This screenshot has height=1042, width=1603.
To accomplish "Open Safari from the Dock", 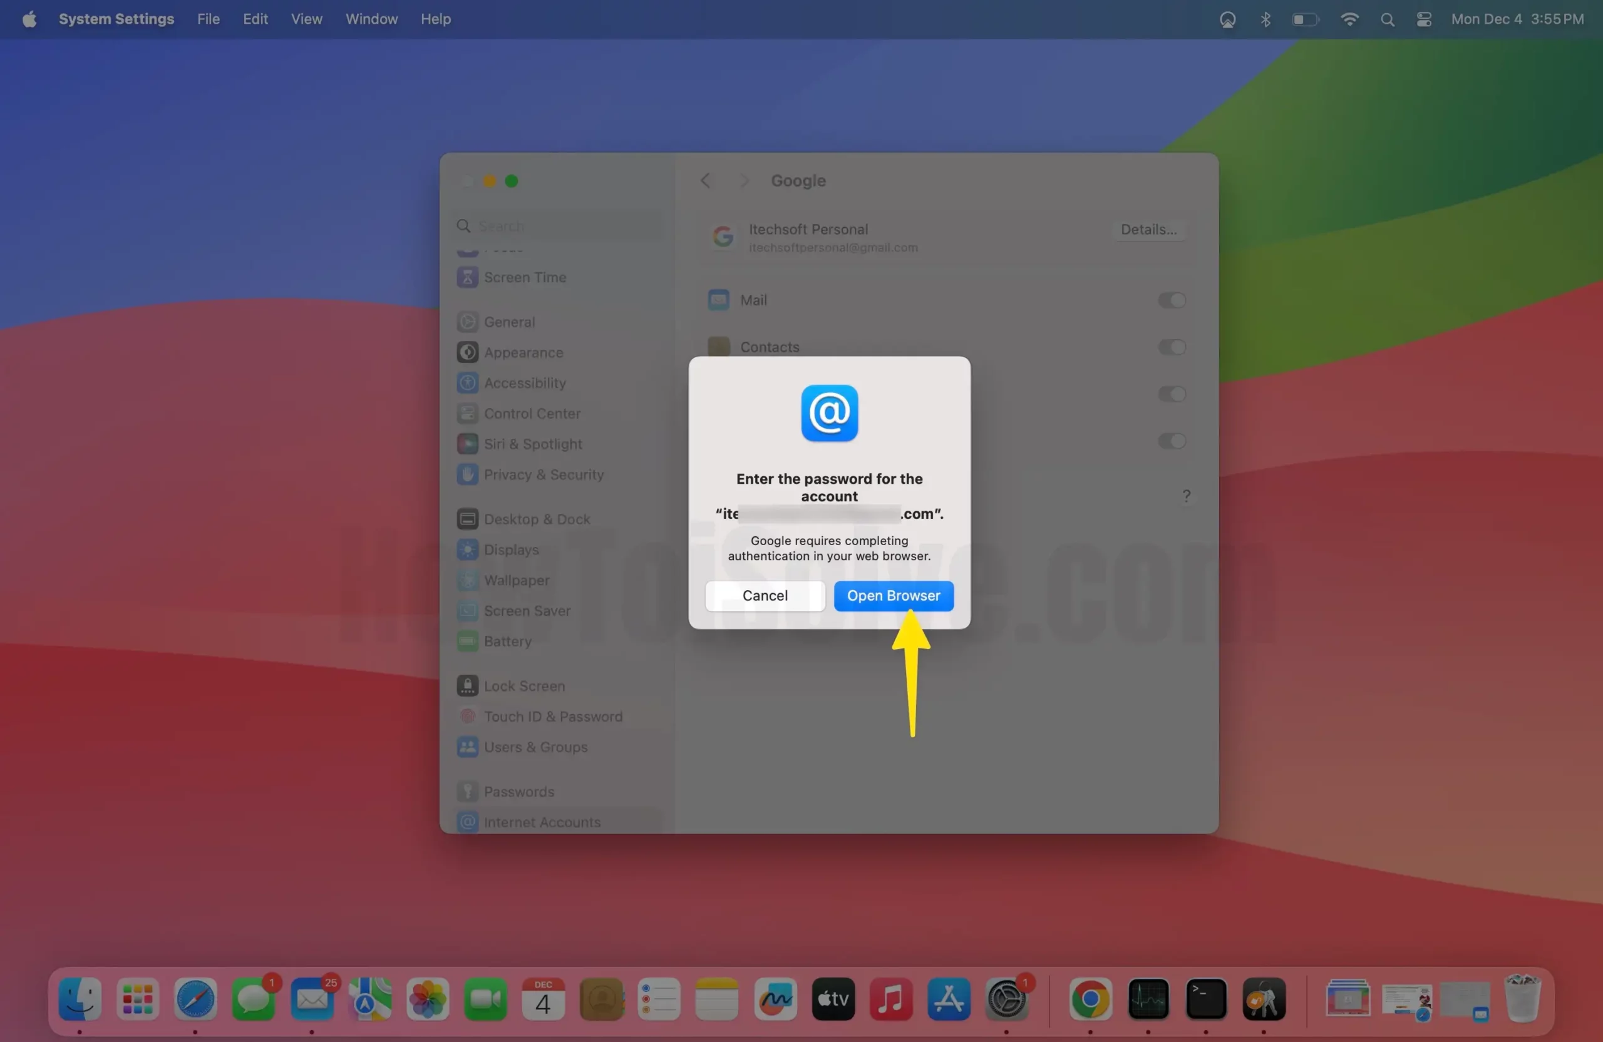I will (x=195, y=999).
